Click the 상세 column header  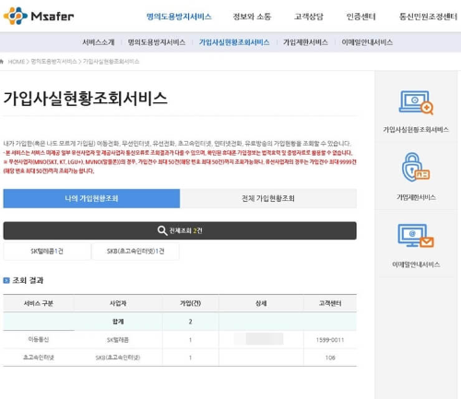[x=261, y=303]
